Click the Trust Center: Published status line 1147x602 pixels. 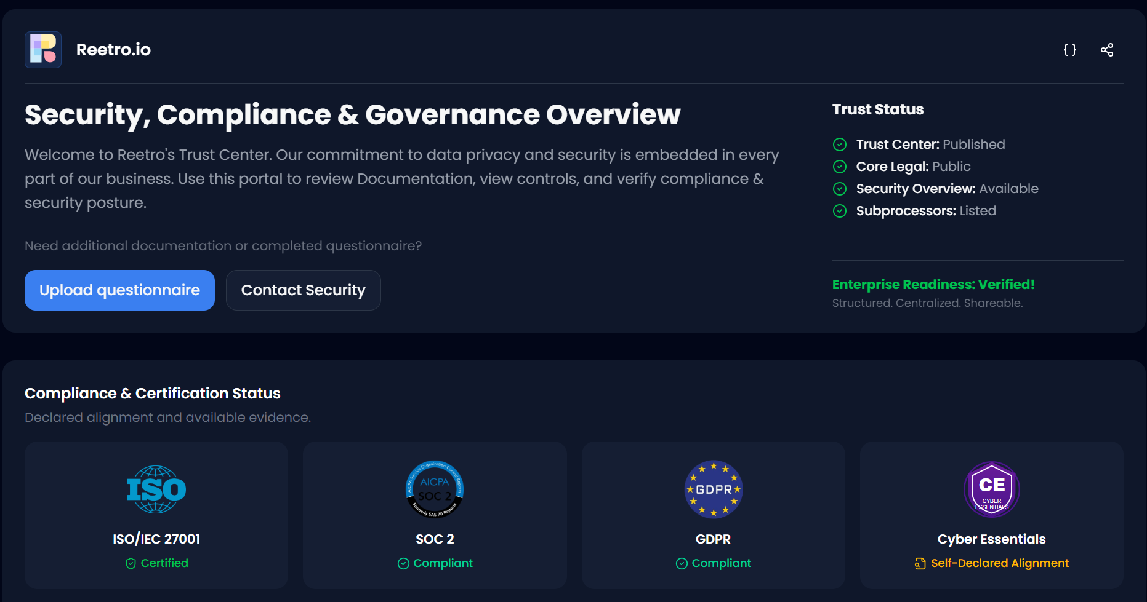click(x=930, y=145)
